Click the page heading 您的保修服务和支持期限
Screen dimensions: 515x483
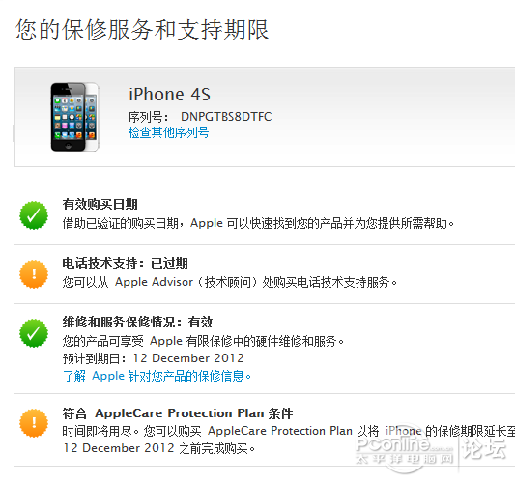(142, 30)
